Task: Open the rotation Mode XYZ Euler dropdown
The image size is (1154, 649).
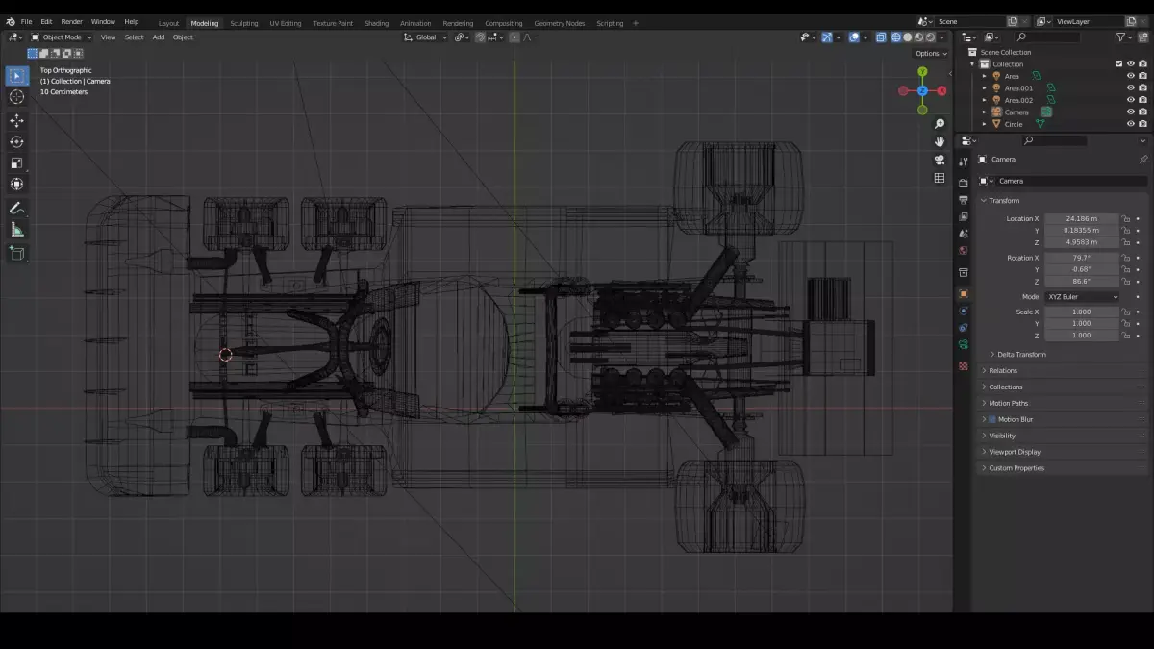Action: (x=1082, y=297)
